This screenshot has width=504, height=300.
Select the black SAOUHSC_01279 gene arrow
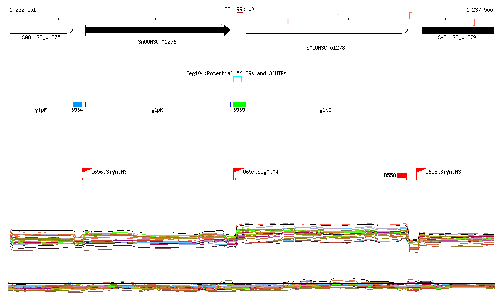tap(458, 30)
